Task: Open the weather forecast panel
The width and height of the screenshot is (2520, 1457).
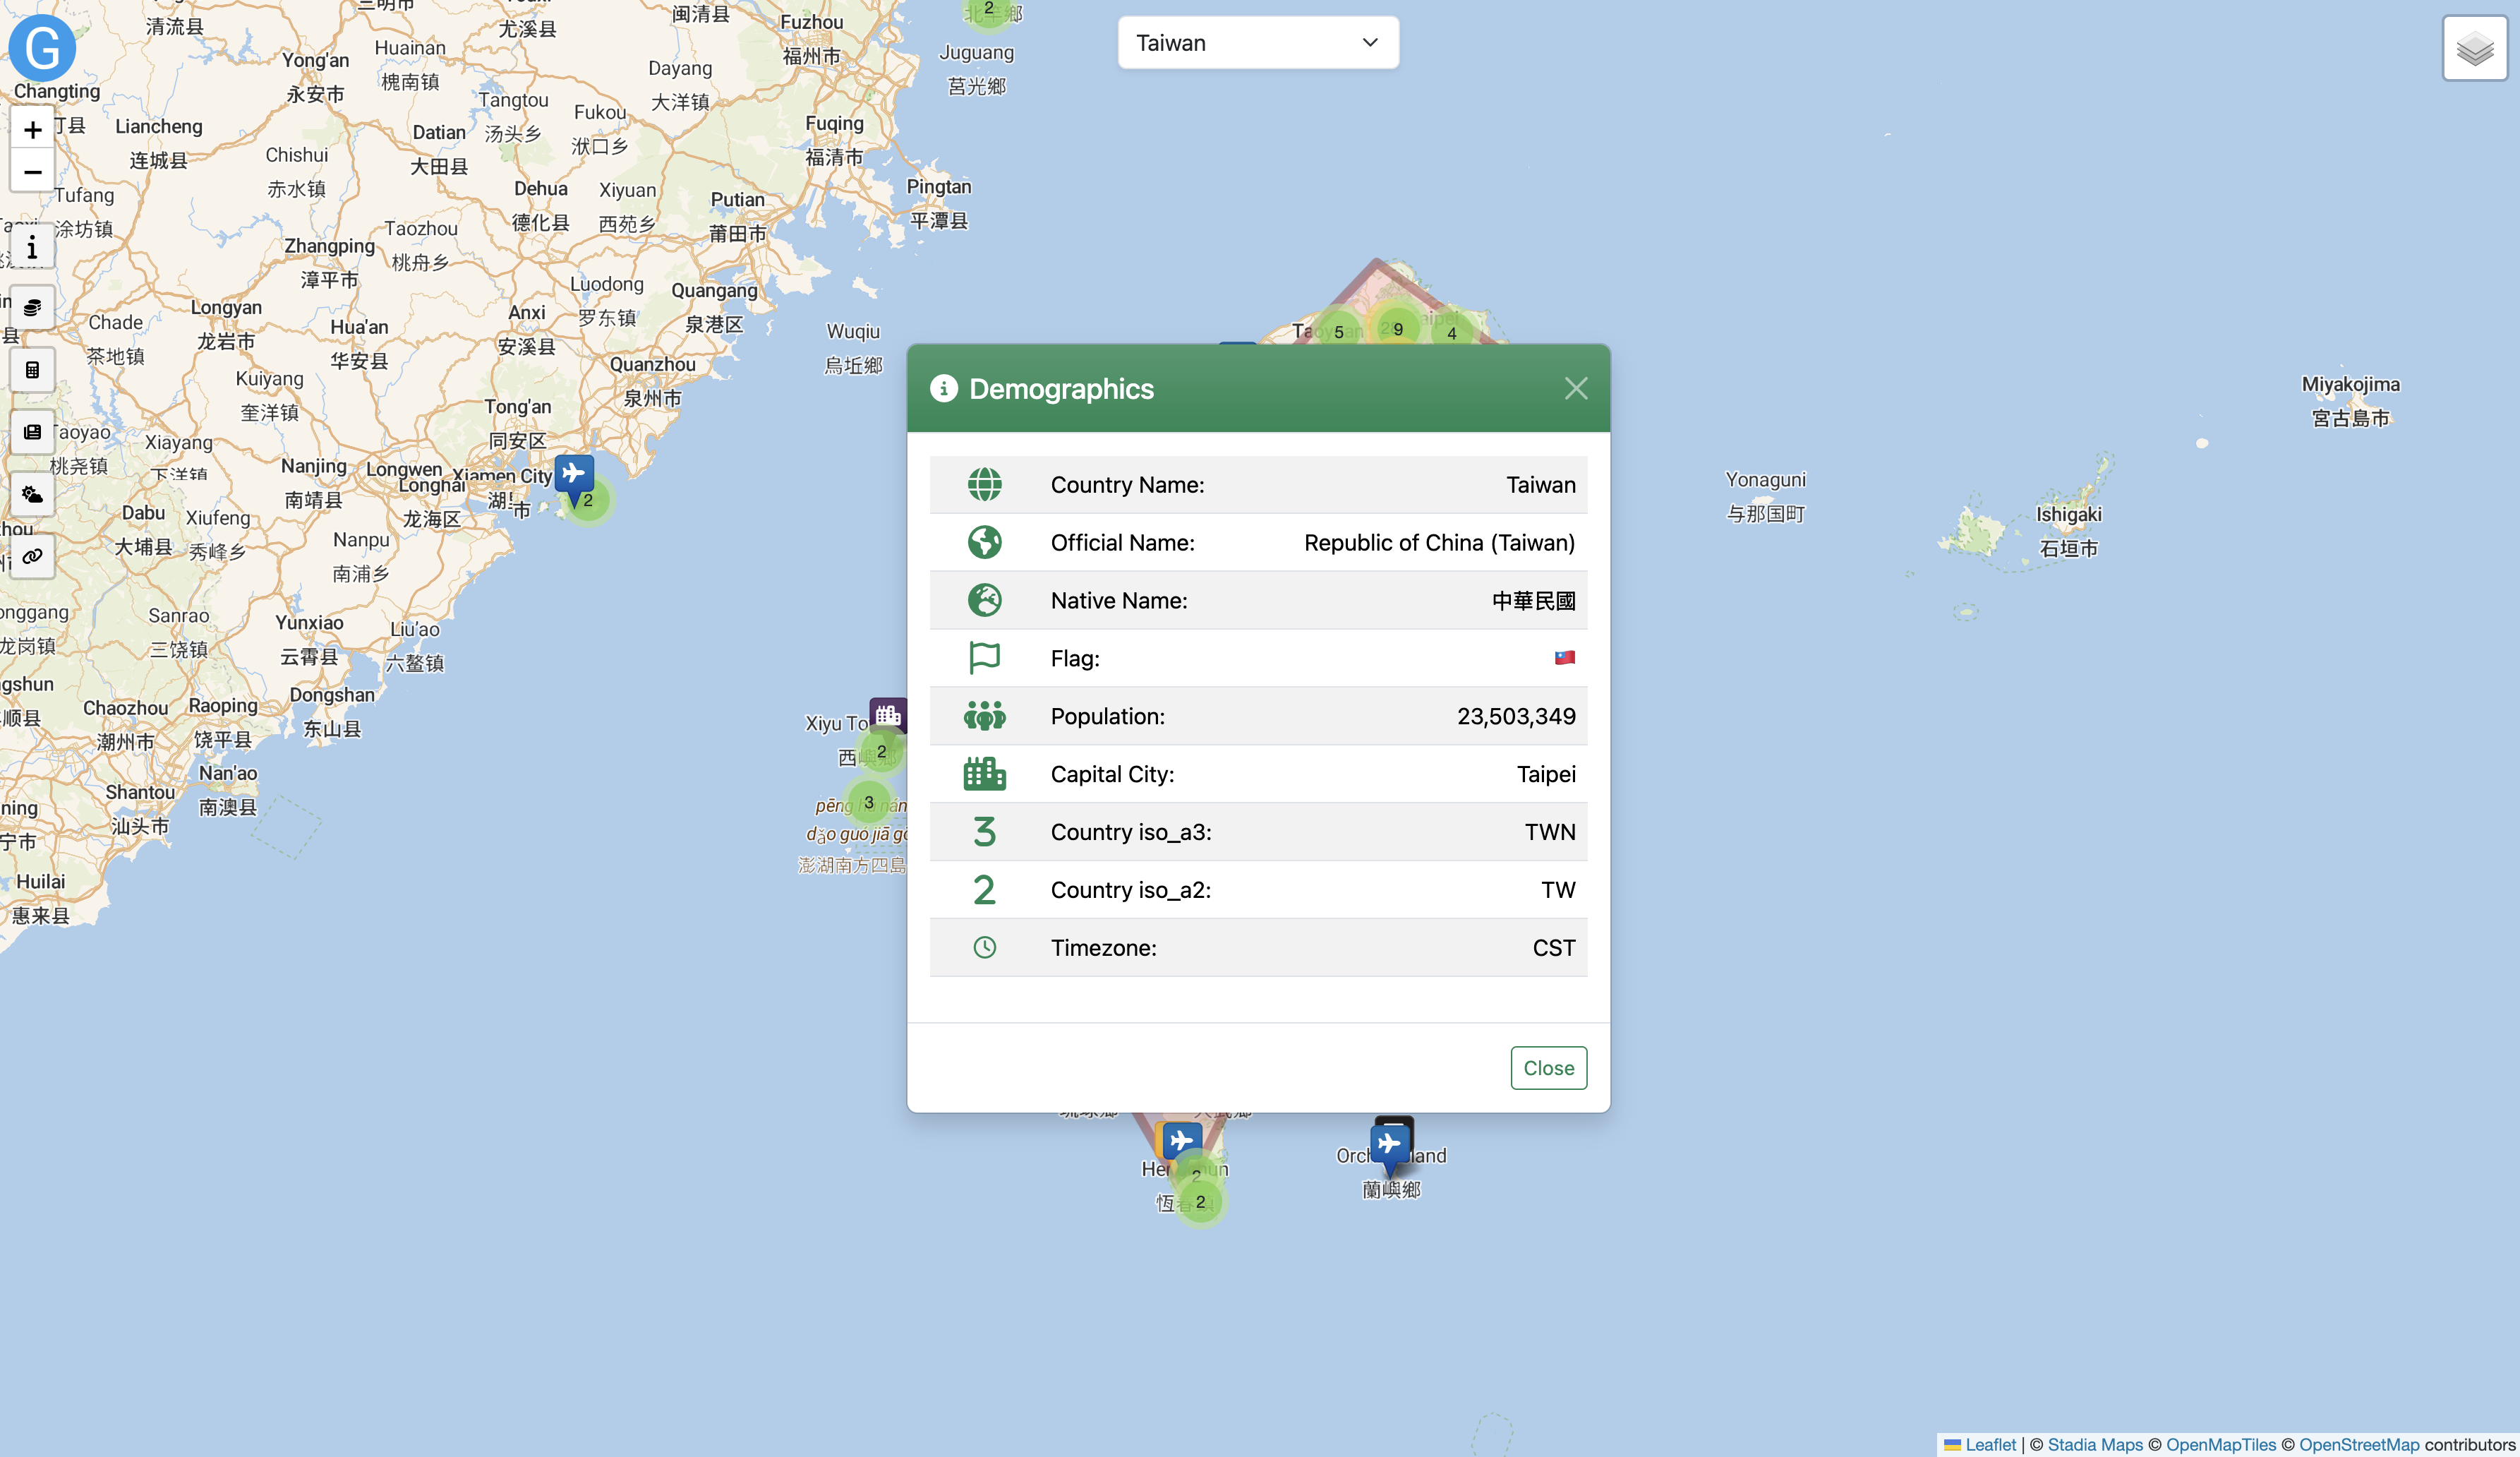Action: point(32,494)
